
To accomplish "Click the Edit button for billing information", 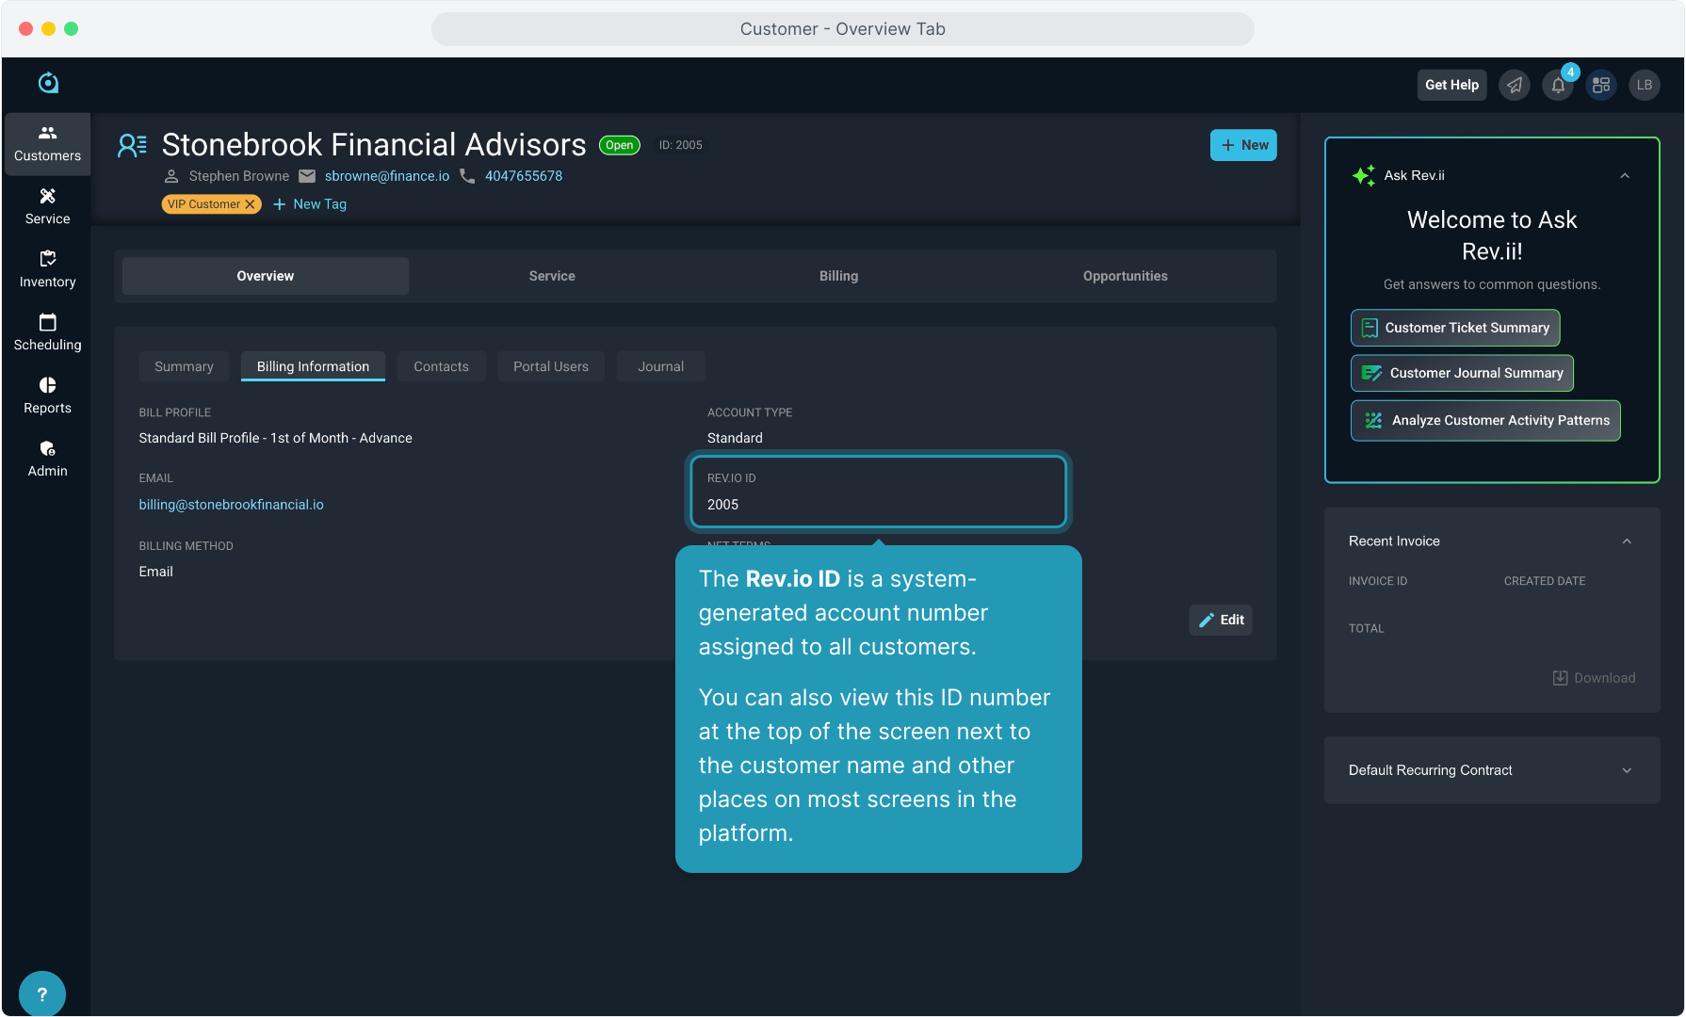I will tap(1221, 620).
